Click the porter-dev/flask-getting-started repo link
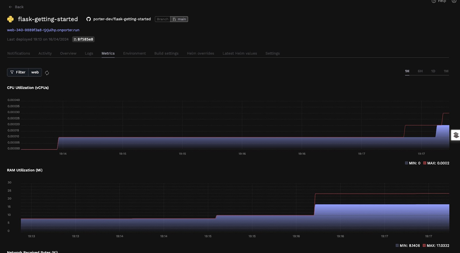The height and width of the screenshot is (253, 460). tap(122, 19)
